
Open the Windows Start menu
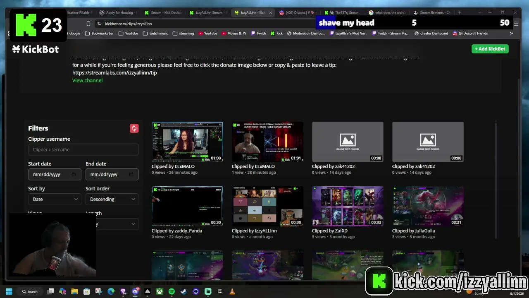[9, 291]
